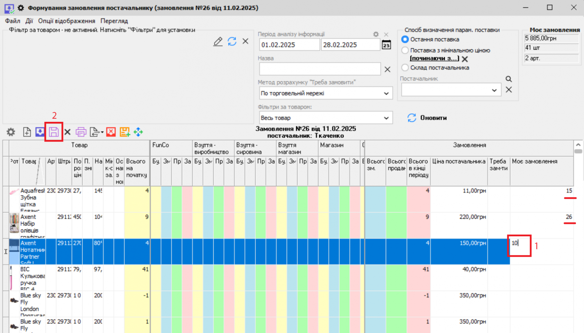The image size is (584, 333).
Task: Click the red tray icon with X
Action: 111,132
